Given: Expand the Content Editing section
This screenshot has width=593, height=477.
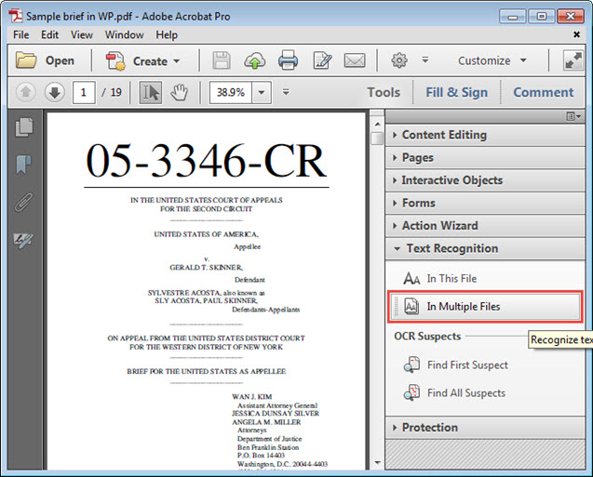Looking at the screenshot, I should tap(443, 135).
